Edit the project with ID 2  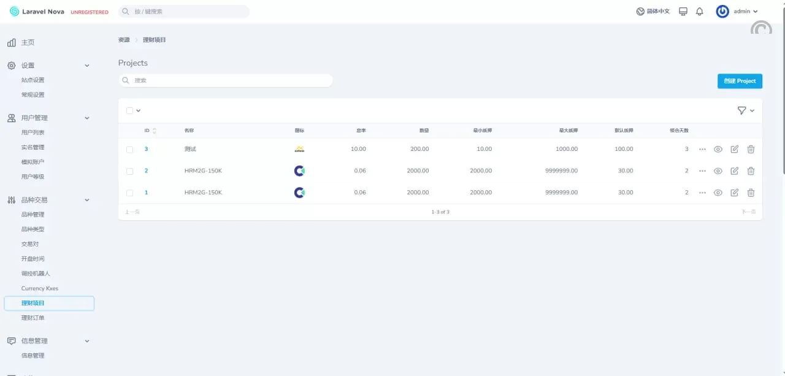[734, 171]
